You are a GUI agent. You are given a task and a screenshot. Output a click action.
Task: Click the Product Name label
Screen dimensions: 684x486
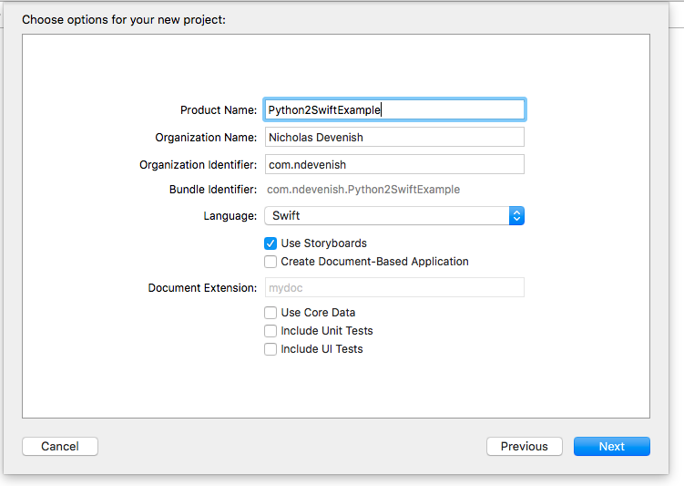pos(219,110)
